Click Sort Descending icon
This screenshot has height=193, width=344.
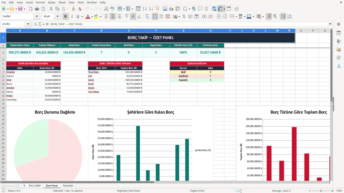coord(151,9)
